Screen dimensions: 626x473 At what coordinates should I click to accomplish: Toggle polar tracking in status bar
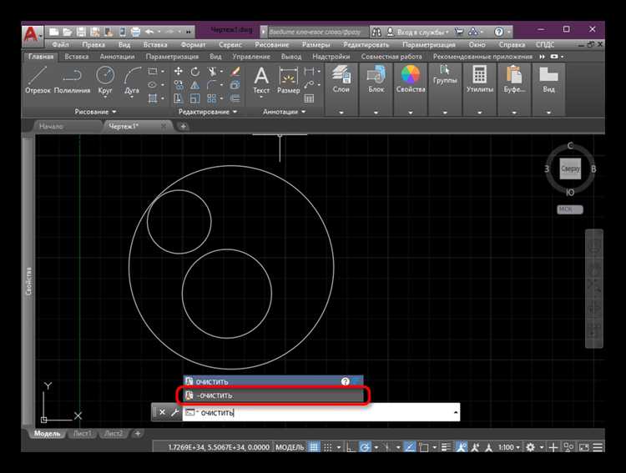point(365,447)
